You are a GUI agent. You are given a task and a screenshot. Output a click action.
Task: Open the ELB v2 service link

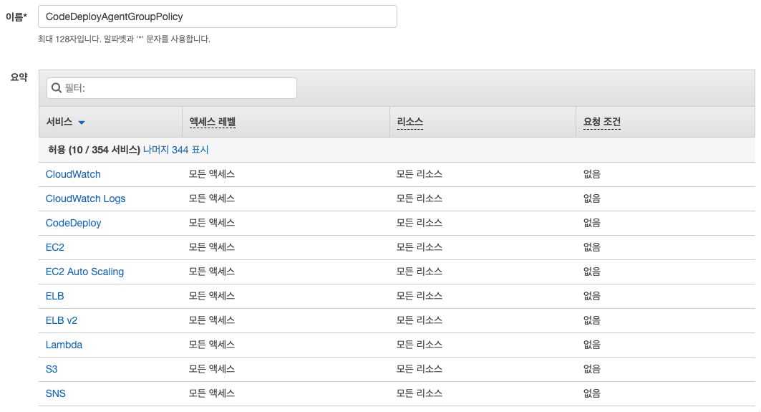[61, 320]
